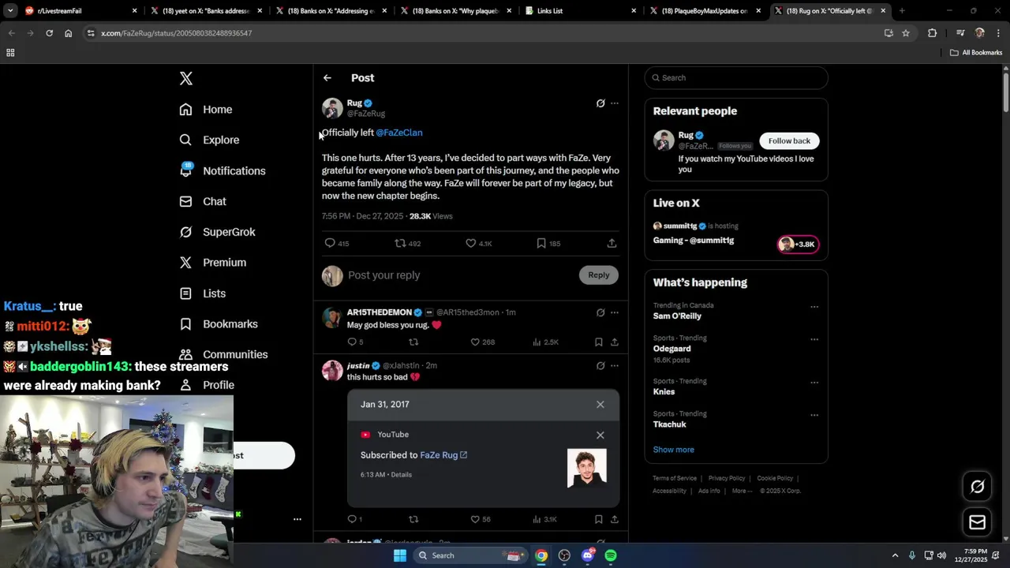
Task: Like AR15THEDEMON's comment with 268 likes
Action: [x=475, y=342]
